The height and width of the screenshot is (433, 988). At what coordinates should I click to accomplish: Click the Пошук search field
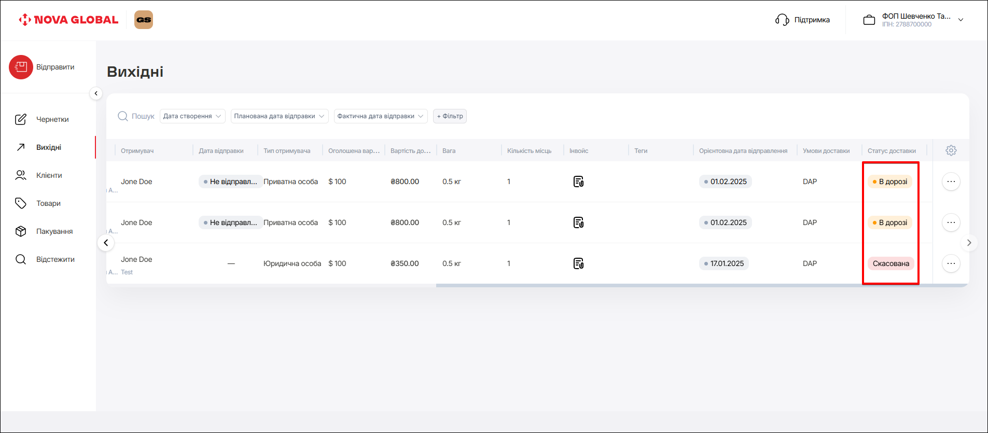click(x=142, y=116)
